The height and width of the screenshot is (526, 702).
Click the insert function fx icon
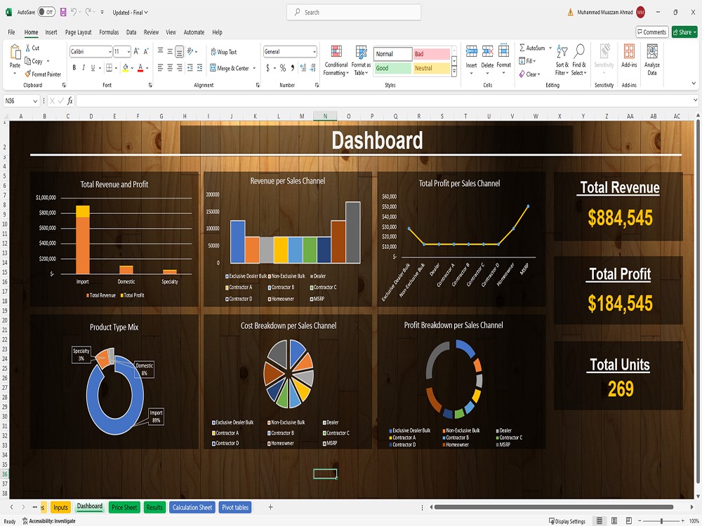[69, 101]
